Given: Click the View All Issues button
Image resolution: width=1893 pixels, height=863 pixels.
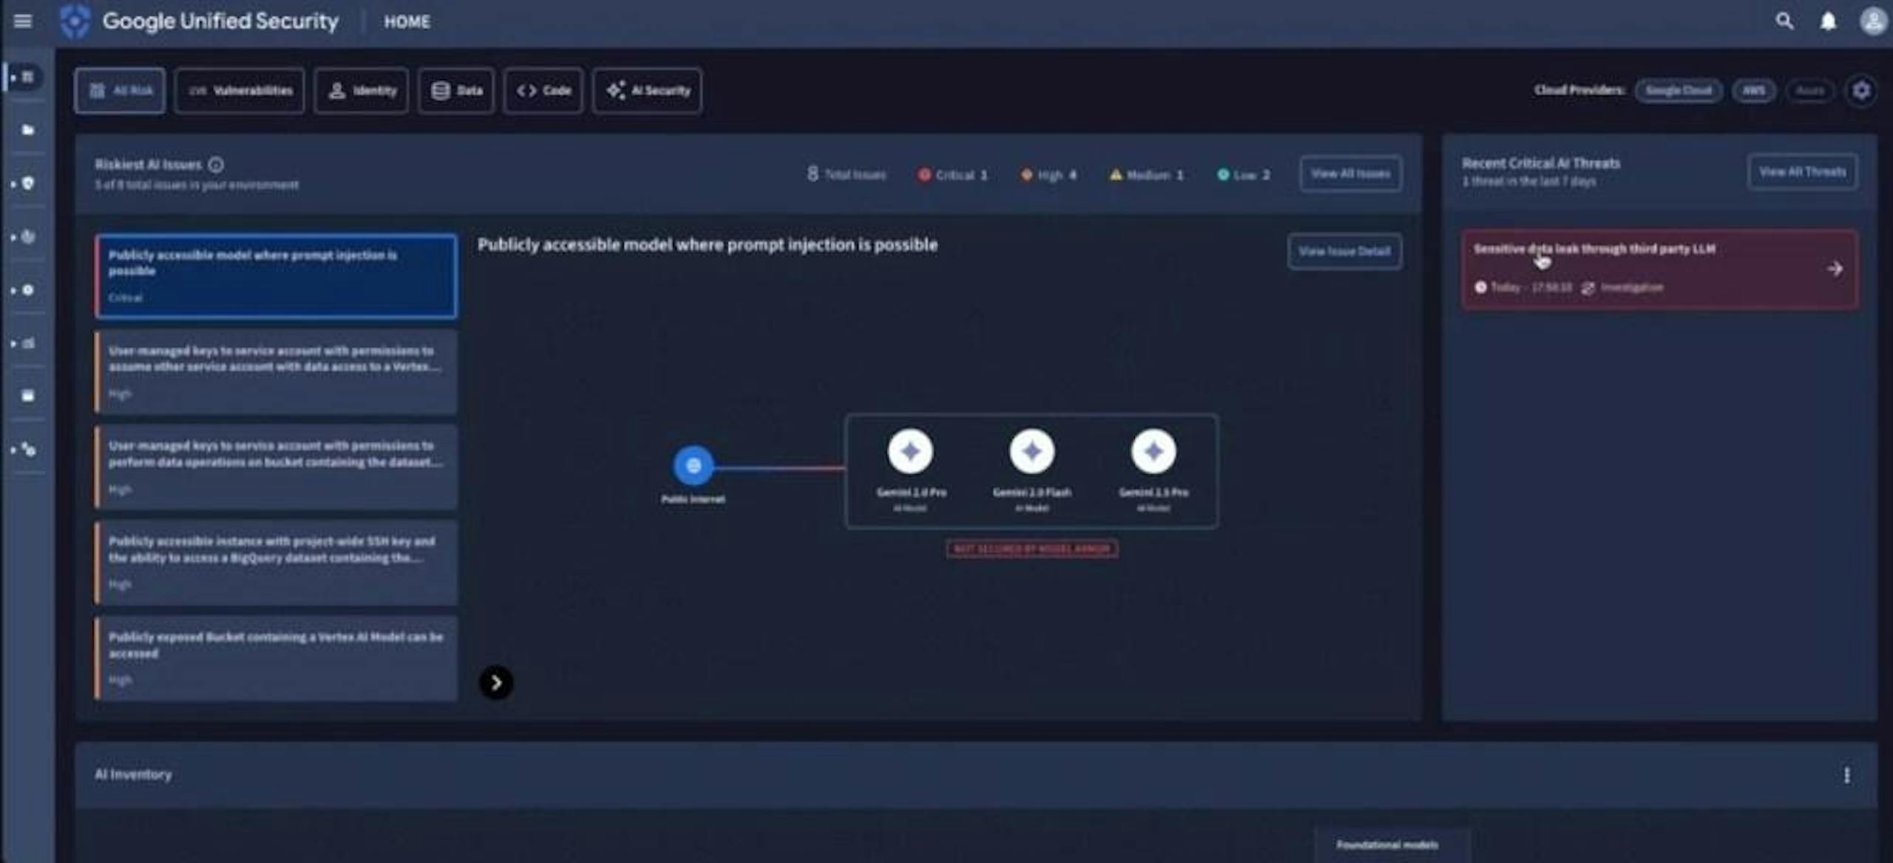Looking at the screenshot, I should coord(1350,174).
